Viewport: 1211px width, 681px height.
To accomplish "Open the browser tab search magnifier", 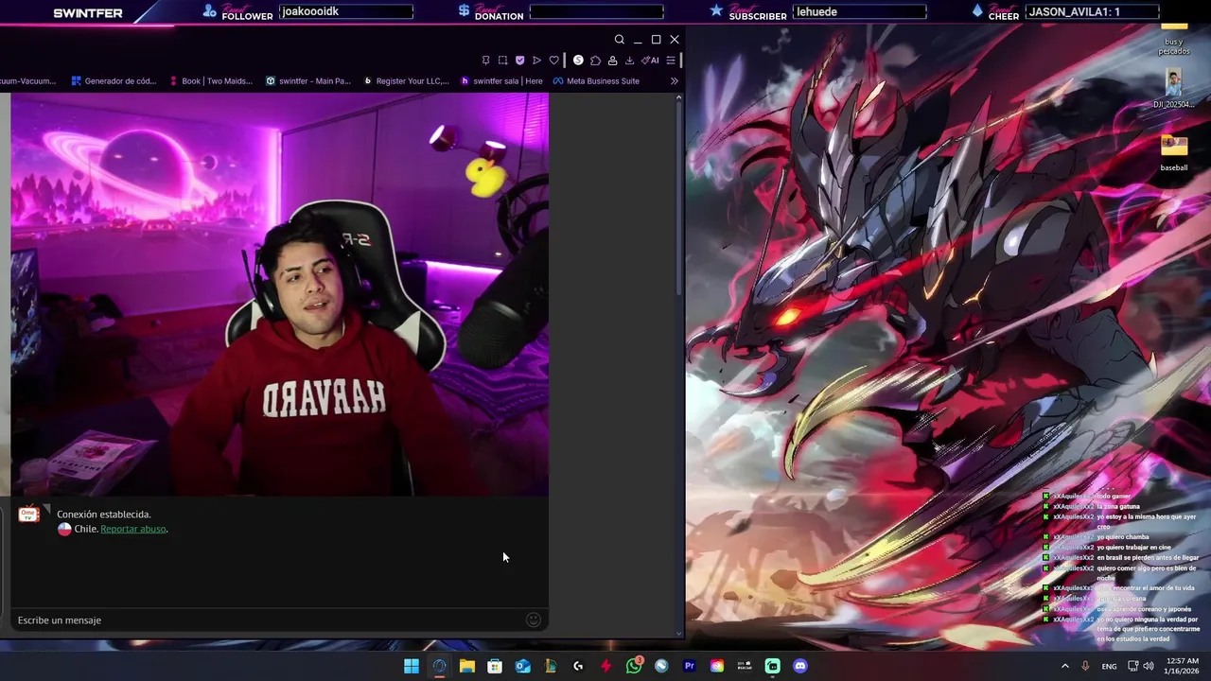I will (x=620, y=40).
